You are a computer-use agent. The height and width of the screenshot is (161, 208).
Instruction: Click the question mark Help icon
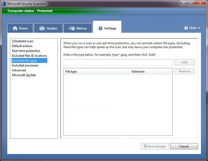(x=186, y=28)
